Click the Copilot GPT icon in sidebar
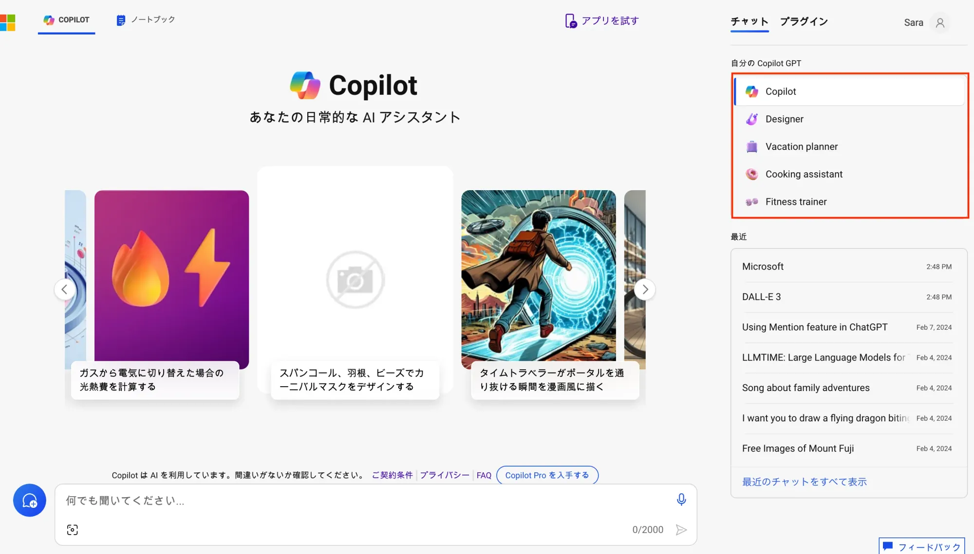Viewport: 974px width, 554px height. (752, 91)
